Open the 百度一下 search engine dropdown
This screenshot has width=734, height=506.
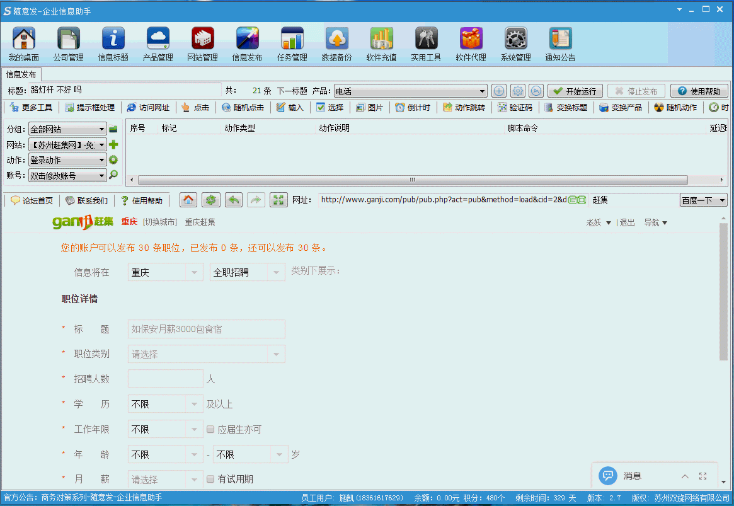point(703,200)
